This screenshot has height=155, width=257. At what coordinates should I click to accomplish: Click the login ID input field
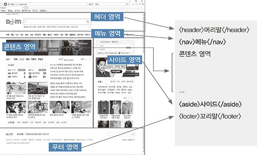coord(111,46)
